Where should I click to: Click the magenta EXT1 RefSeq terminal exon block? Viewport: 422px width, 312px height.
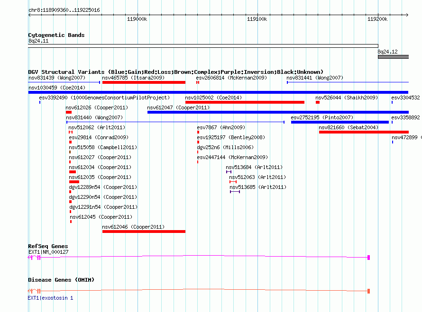[369, 258]
